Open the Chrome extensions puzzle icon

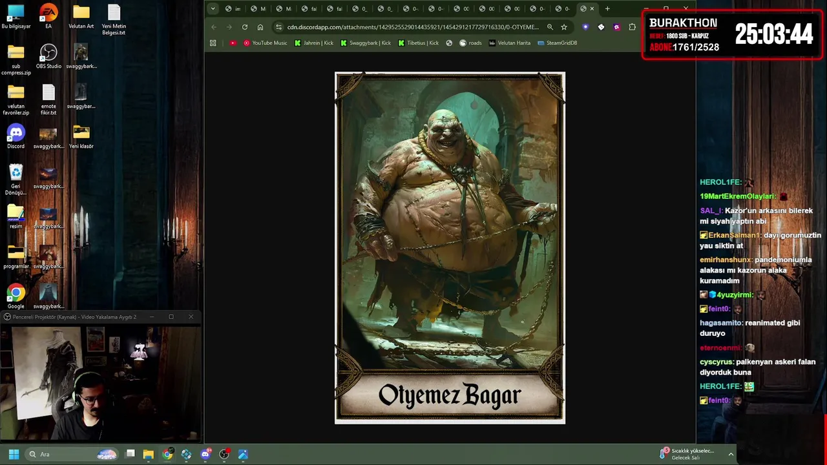pos(632,27)
